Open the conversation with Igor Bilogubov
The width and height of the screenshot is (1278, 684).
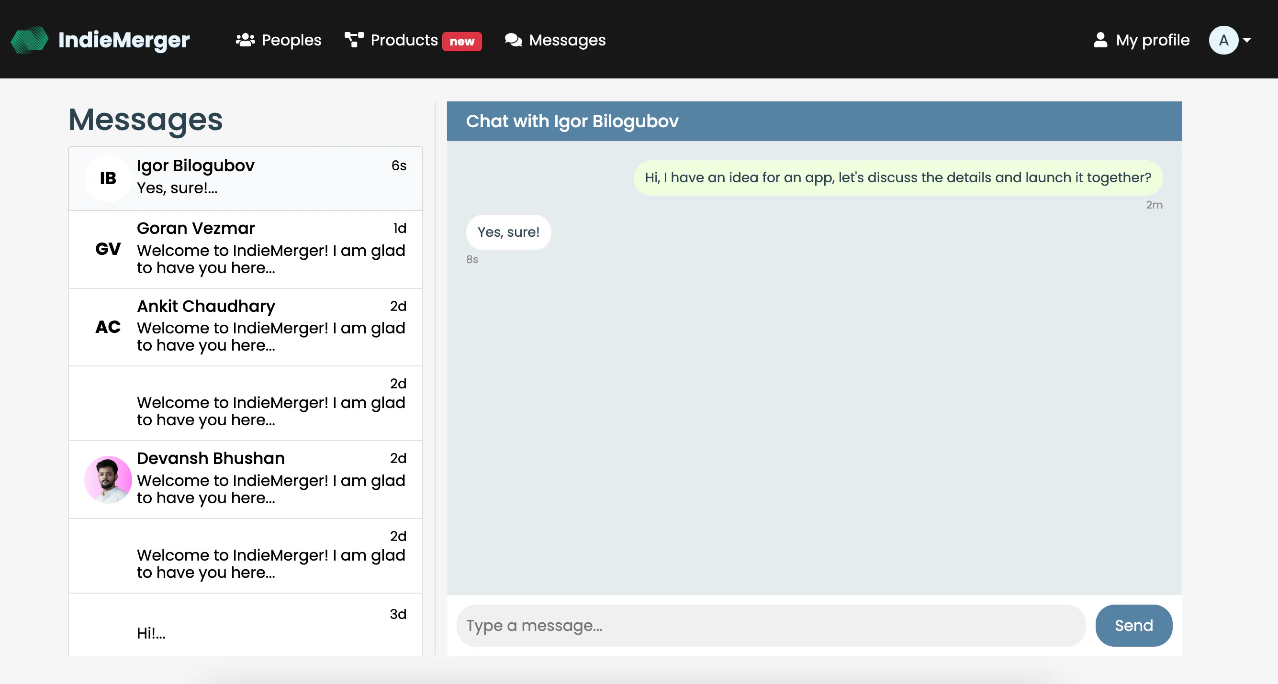coord(245,178)
